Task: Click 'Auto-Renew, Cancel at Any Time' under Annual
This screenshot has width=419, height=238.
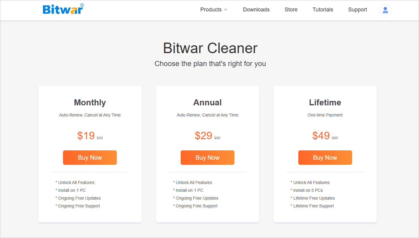Action: pyautogui.click(x=207, y=115)
